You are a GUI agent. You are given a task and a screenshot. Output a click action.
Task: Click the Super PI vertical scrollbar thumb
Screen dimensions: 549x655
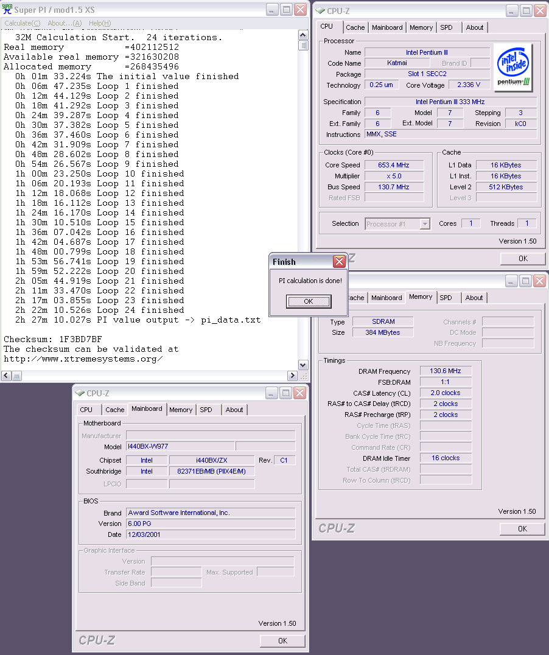(303, 45)
